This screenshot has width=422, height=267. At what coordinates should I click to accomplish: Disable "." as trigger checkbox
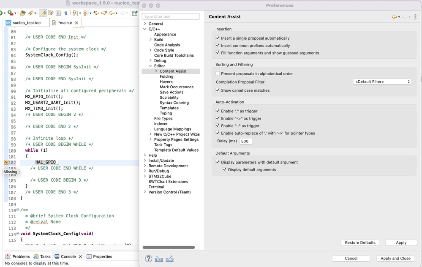pos(218,111)
